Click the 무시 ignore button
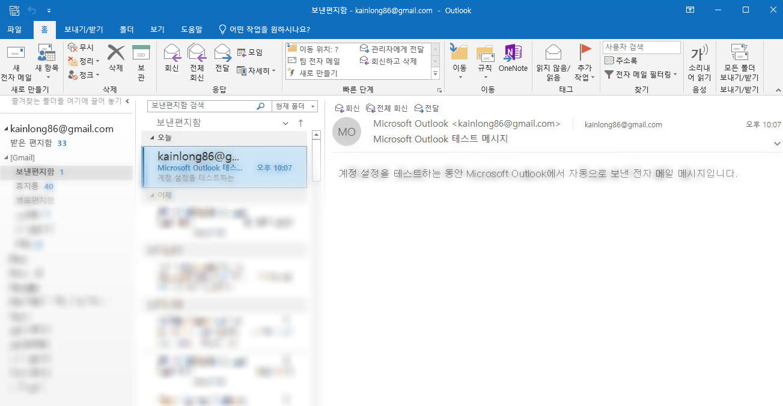The image size is (783, 406). 81,47
